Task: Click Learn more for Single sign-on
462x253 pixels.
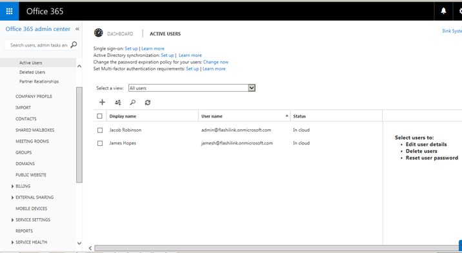Action: 153,48
